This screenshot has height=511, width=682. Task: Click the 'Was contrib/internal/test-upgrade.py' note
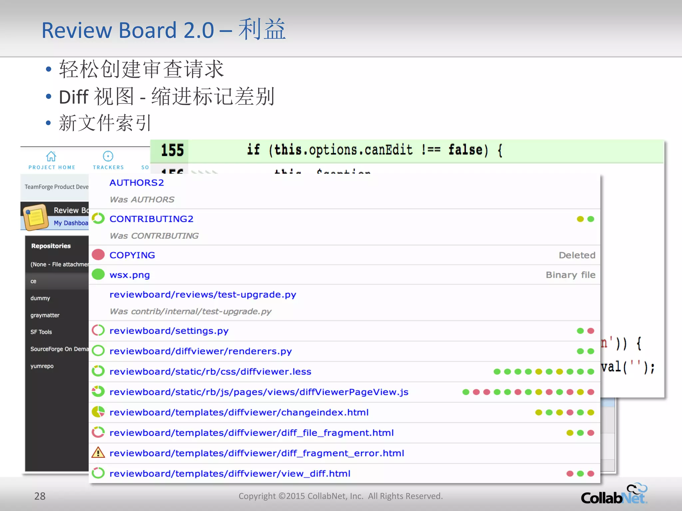click(x=190, y=311)
